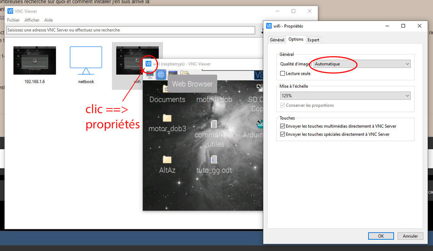Image resolution: width=433 pixels, height=251 pixels.
Task: Click the Annuler button
Action: pos(410,236)
